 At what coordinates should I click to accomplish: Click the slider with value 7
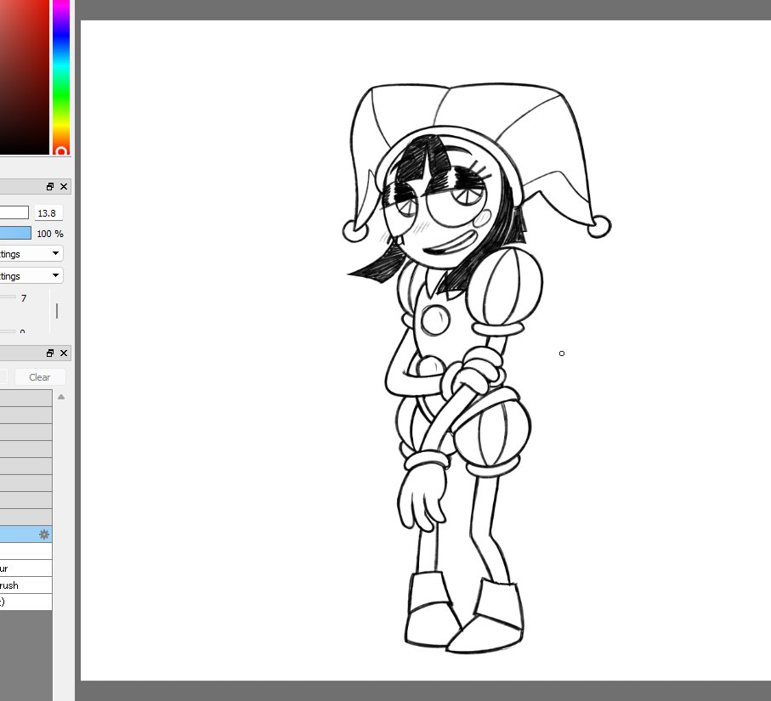pyautogui.click(x=8, y=297)
